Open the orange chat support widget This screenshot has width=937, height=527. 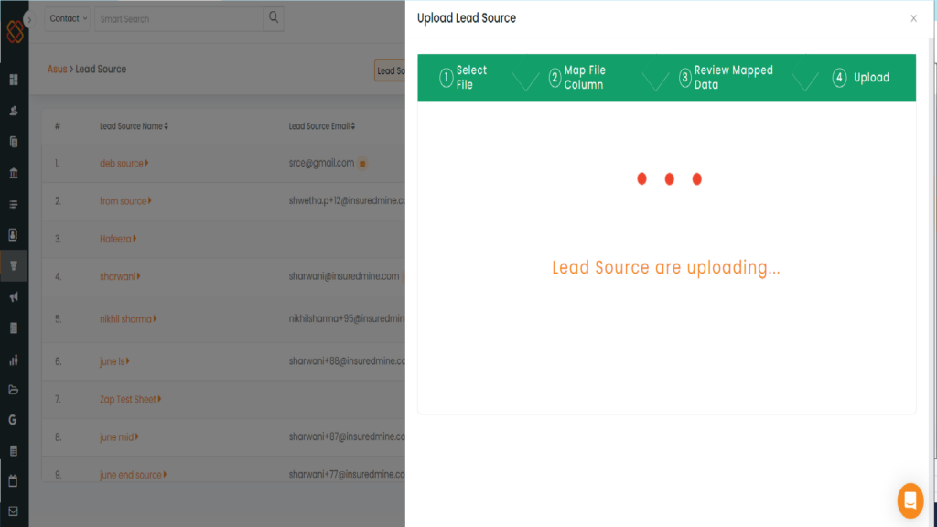(x=910, y=500)
